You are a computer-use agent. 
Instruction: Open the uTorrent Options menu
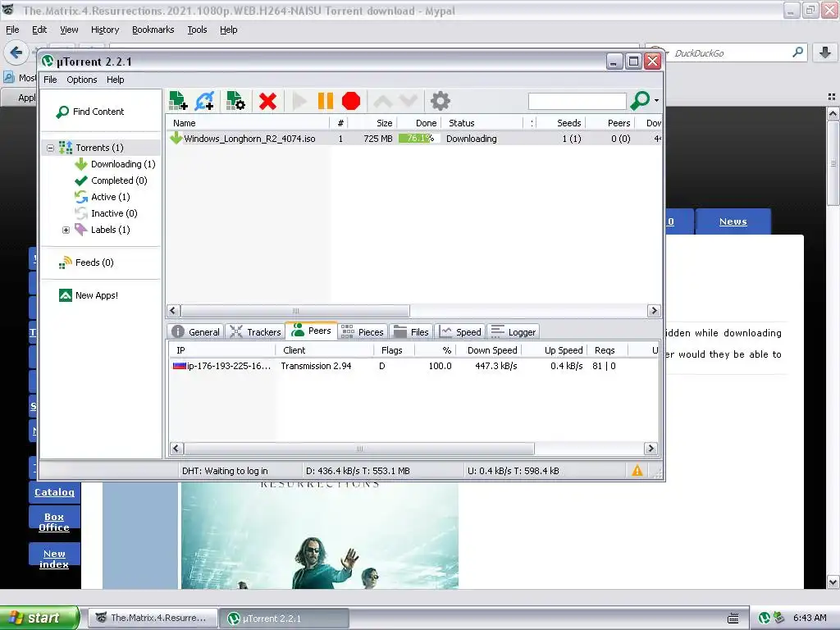(82, 80)
